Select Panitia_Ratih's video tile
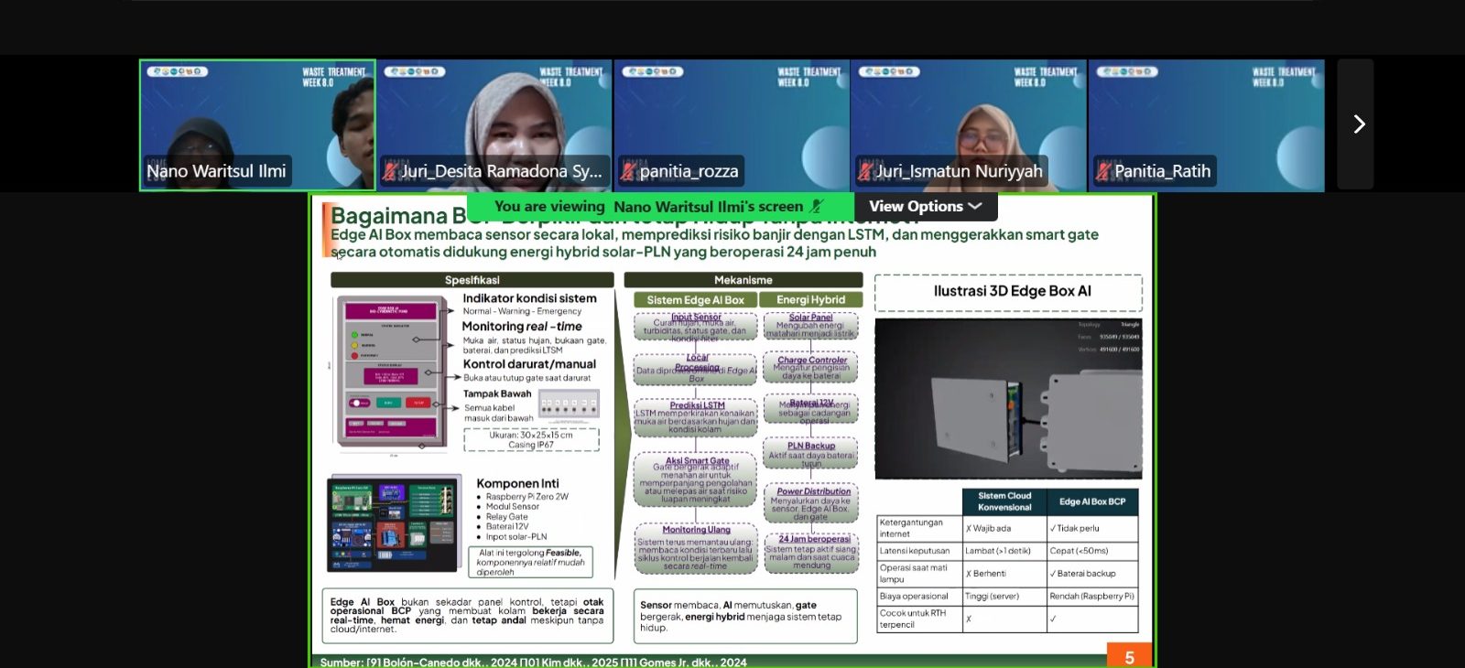 coord(1207,125)
